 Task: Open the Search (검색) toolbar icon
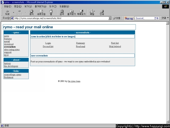(62, 13)
